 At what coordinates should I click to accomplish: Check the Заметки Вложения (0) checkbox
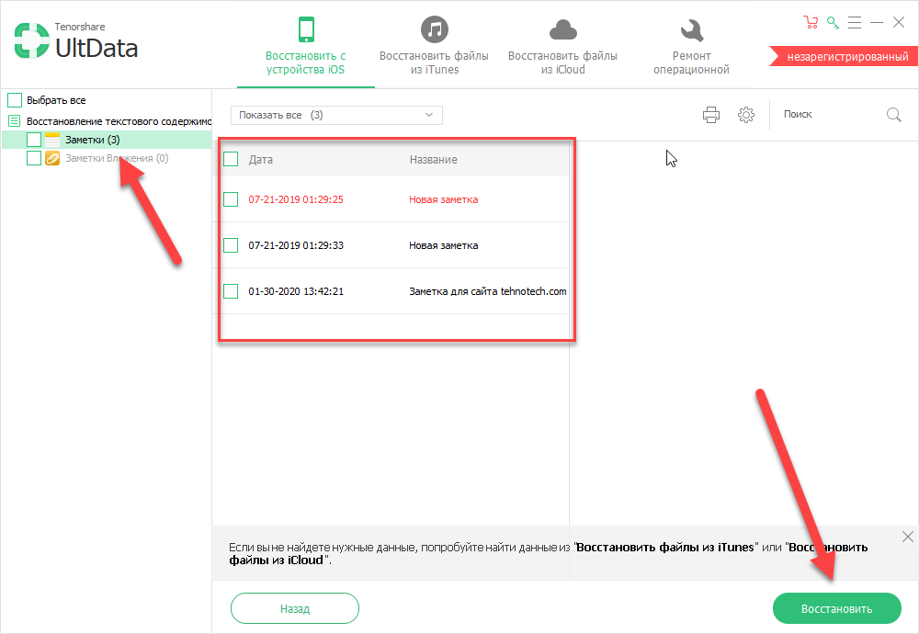coord(34,158)
